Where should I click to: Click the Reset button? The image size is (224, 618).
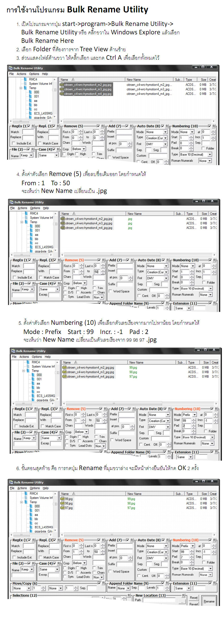(194, 598)
